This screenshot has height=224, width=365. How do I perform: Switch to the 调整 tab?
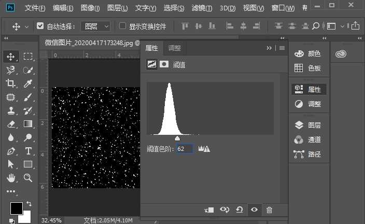pos(175,48)
